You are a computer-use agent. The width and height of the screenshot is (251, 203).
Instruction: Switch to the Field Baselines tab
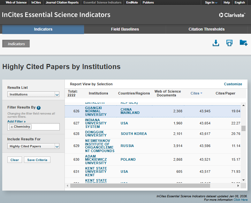click(x=125, y=29)
